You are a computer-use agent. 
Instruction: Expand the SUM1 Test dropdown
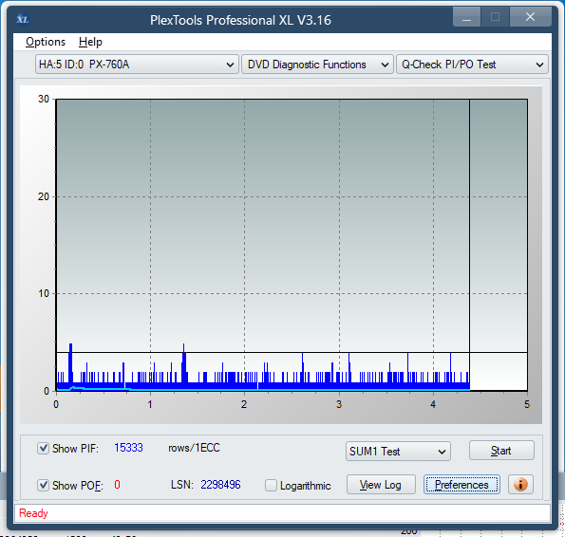click(398, 451)
